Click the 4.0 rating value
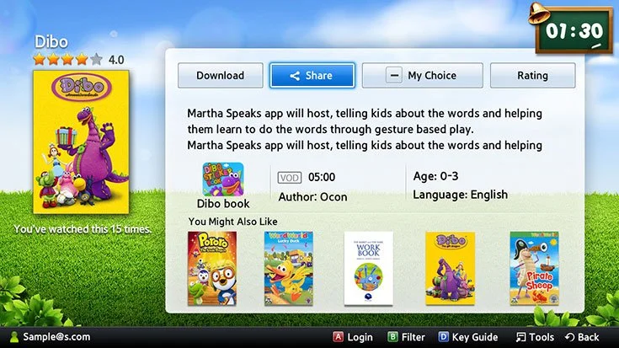 [116, 60]
